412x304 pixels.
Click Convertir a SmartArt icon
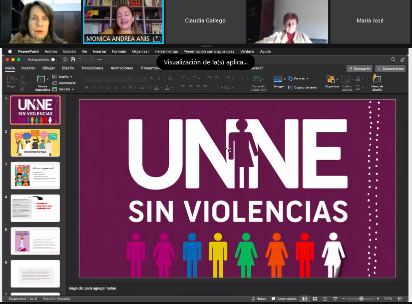point(256,79)
